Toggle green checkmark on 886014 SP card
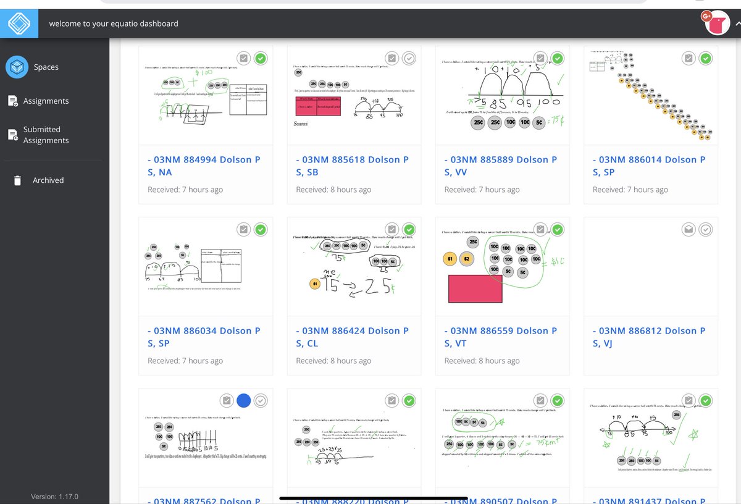The width and height of the screenshot is (741, 504). click(x=706, y=59)
